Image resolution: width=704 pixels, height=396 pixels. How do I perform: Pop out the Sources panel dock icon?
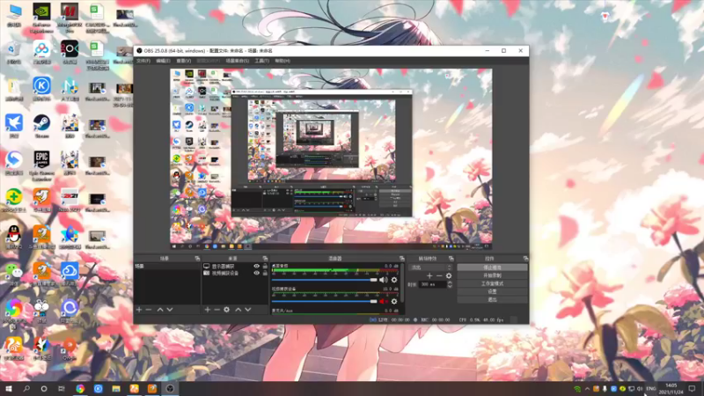tap(265, 259)
